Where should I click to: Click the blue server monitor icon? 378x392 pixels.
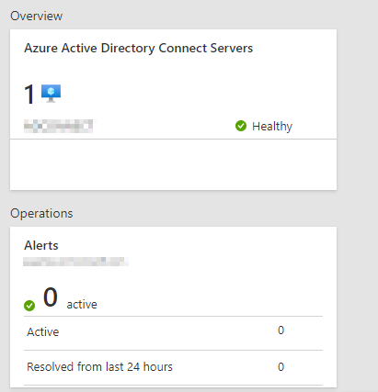(51, 94)
